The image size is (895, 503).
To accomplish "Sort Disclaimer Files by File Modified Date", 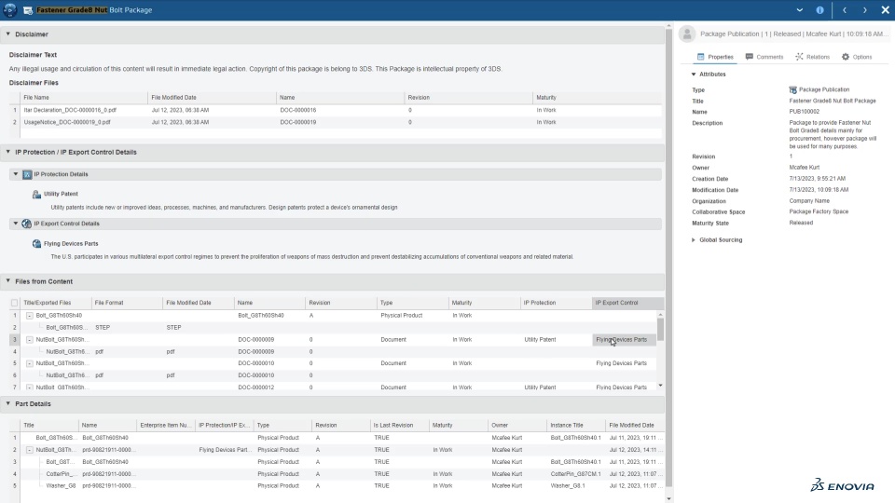I will coord(212,98).
